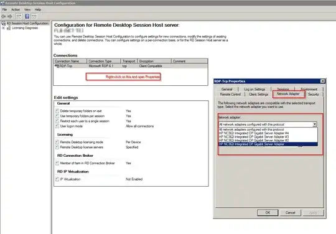Viewport: 336px width, 234px height.
Task: Click icon beside Remote Desktop license servers
Action: (57, 147)
